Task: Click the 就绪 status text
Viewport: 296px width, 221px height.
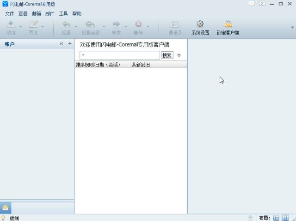Action: pyautogui.click(x=14, y=218)
